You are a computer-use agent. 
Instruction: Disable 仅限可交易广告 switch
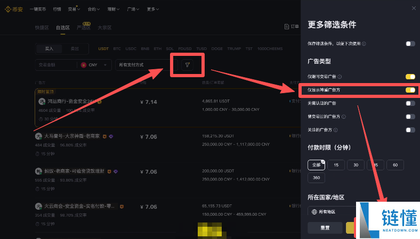(x=410, y=77)
